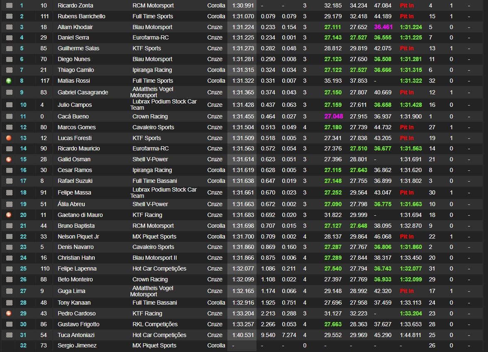Select the best lap time 1:31.070
The height and width of the screenshot is (352, 488).
coord(243,16)
